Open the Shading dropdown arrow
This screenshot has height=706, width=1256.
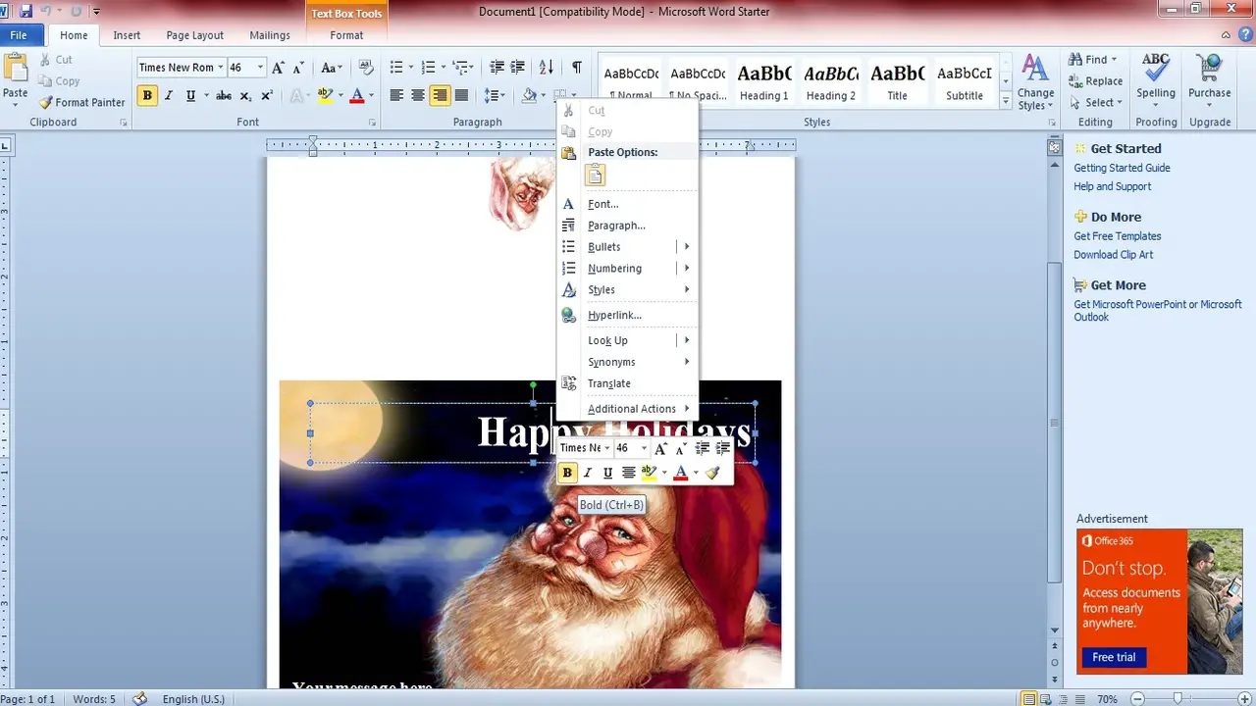coord(544,95)
